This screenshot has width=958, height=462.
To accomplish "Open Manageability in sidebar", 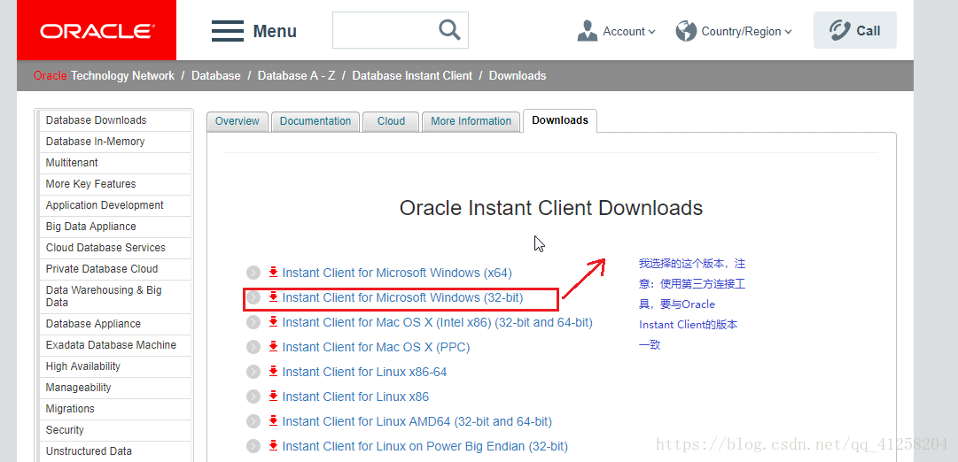I will click(x=115, y=388).
